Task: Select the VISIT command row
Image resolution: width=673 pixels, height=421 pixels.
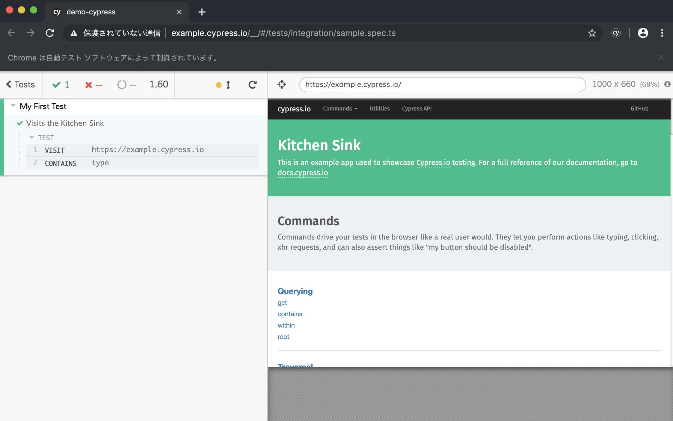Action: [x=142, y=150]
